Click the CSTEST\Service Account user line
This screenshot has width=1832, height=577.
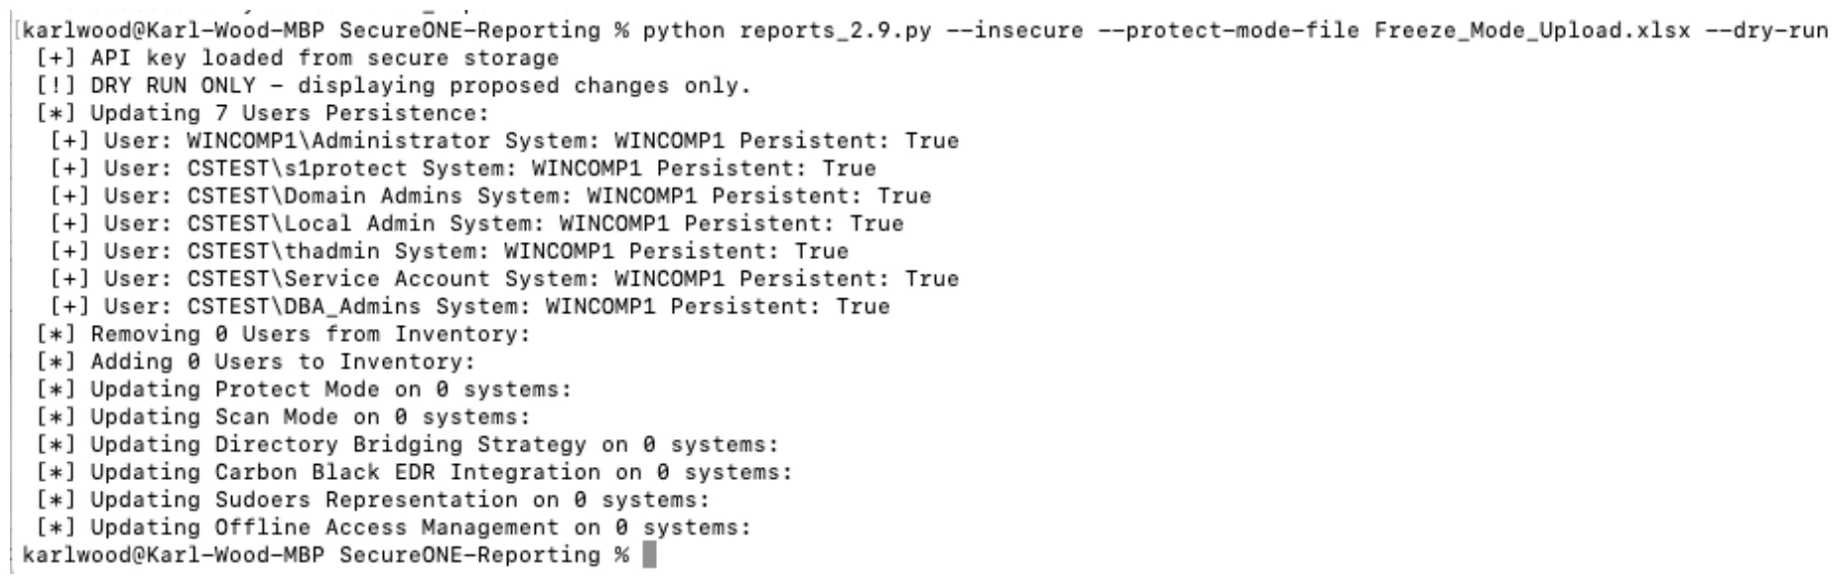click(505, 280)
